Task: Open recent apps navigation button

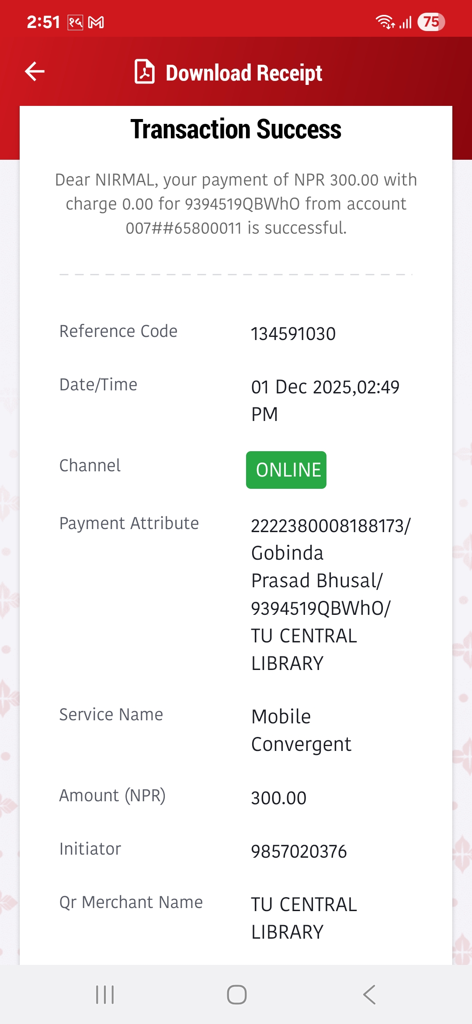Action: pyautogui.click(x=105, y=995)
